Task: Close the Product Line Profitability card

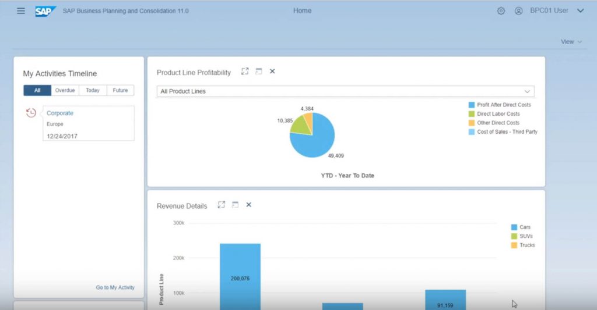Action: coord(272,72)
